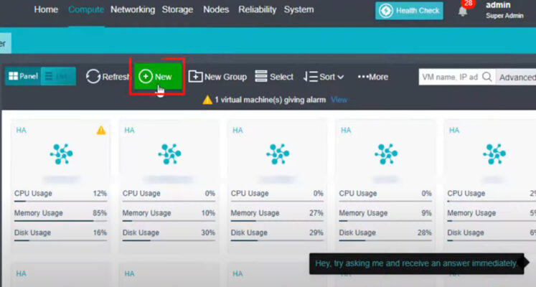Open the System menu
The image size is (536, 287).
pos(298,9)
